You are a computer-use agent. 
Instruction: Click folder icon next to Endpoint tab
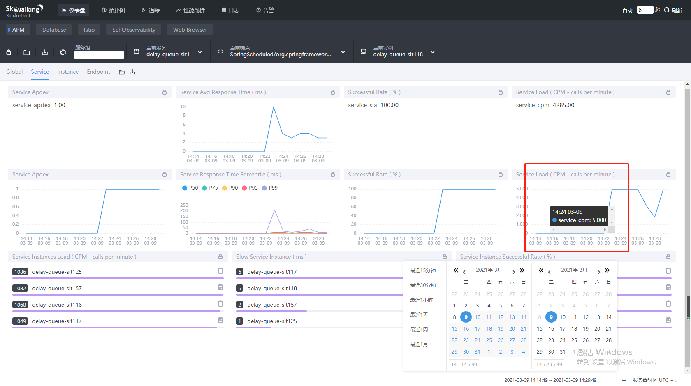[122, 72]
